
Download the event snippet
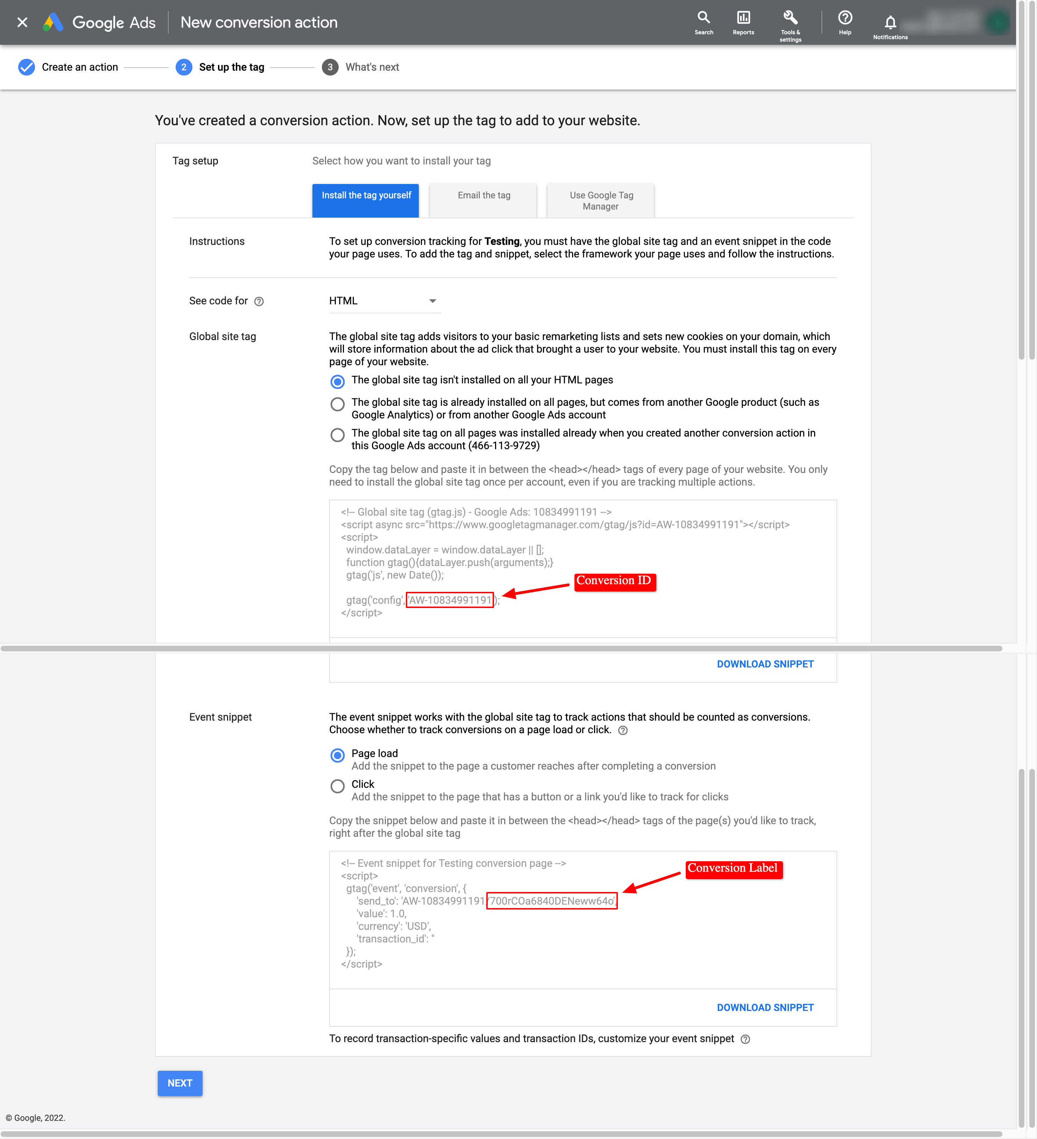click(765, 1007)
